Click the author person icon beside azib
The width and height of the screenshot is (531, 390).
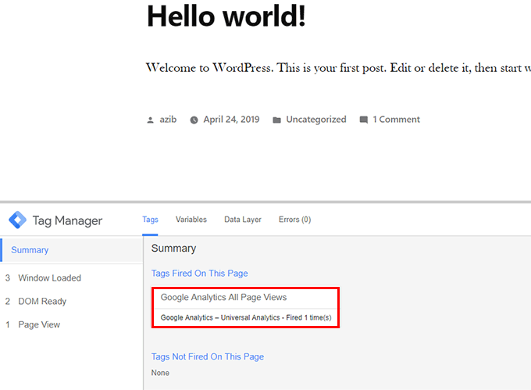[x=151, y=120]
